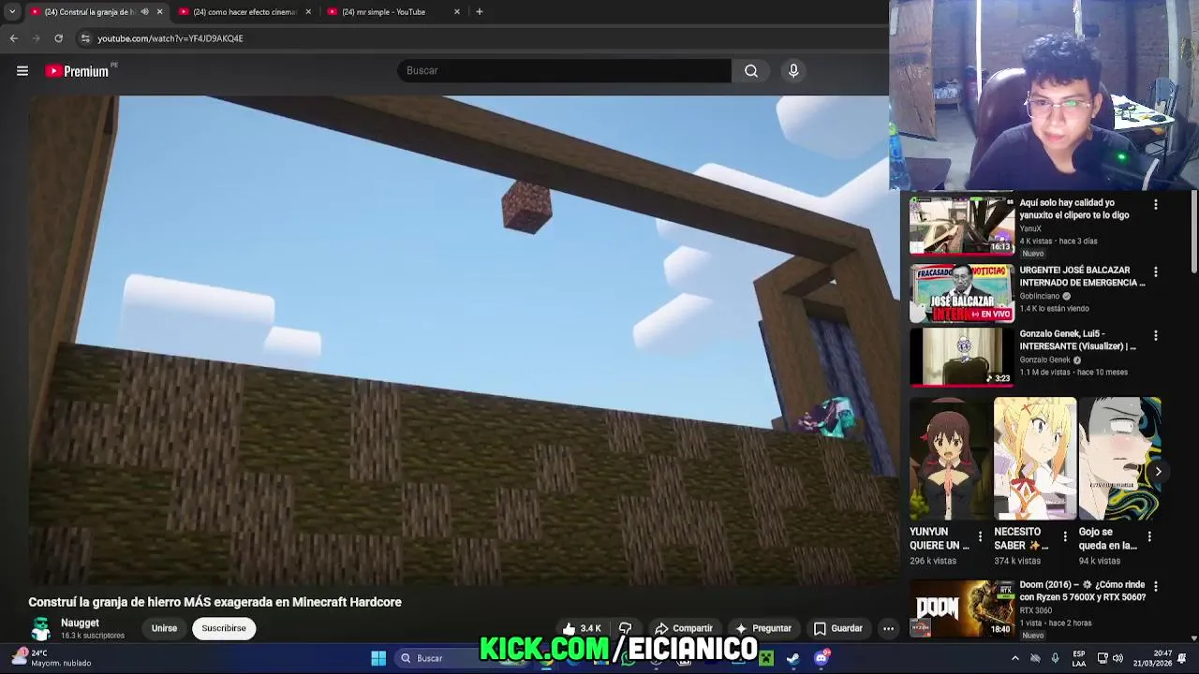This screenshot has width=1199, height=674.
Task: Click the Unirse membership button
Action: [x=164, y=628]
